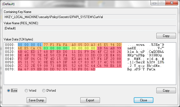Click byte 85 starting row 0050
The width and height of the screenshot is (180, 107).
[x=20, y=62]
